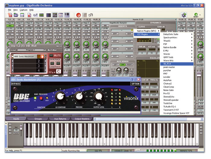Click the keyboard velocity slider handle

pos(21,128)
